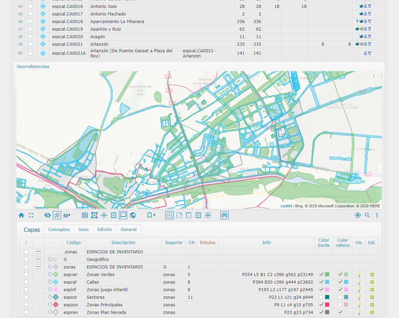Toggle visibility lightbulb for espcal layer
Image resolution: width=399 pixels, height=318 pixels.
click(359, 282)
